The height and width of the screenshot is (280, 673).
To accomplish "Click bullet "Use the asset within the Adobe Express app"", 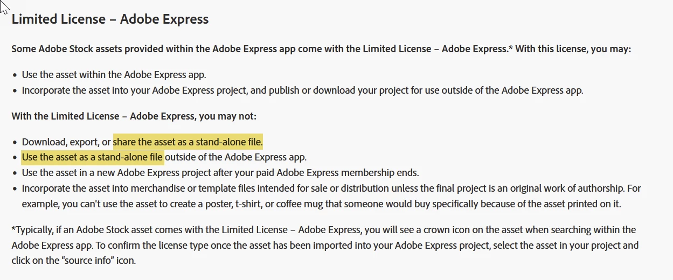I will [x=114, y=75].
